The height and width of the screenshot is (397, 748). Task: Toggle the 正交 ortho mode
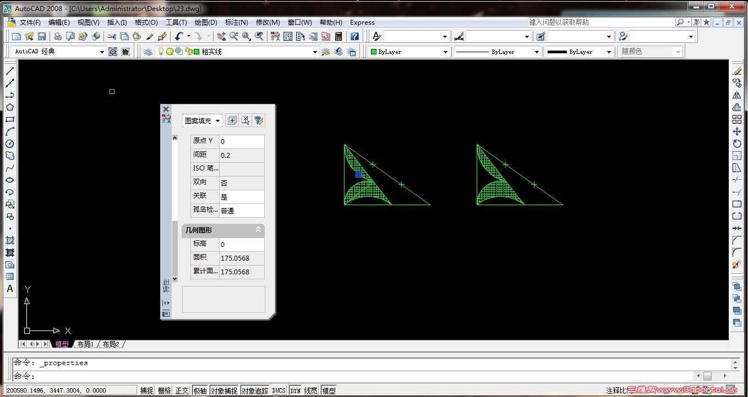(x=182, y=390)
